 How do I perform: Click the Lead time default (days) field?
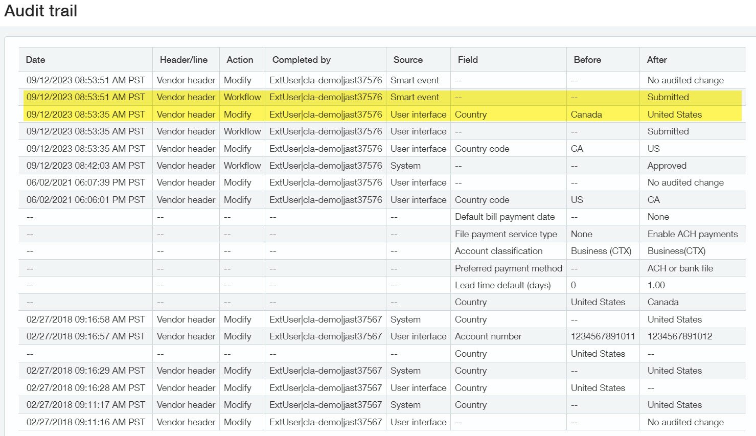click(502, 285)
